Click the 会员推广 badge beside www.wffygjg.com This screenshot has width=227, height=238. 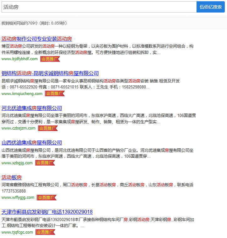click(46, 198)
